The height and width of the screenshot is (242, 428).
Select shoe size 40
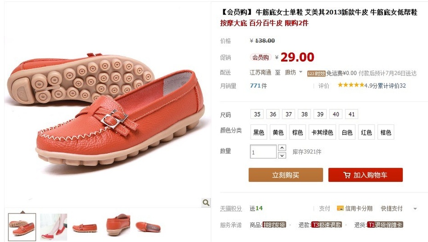coord(336,114)
